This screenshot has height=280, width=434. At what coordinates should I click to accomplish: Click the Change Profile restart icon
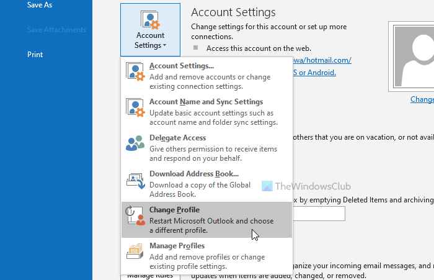coord(135,215)
